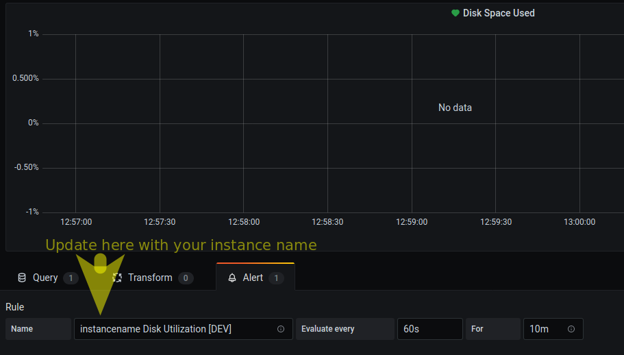Switch to the Transform tab
The height and width of the screenshot is (355, 624).
pyautogui.click(x=150, y=278)
